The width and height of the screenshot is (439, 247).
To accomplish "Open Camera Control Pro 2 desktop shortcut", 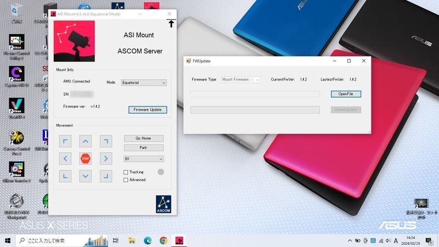I will (x=16, y=143).
